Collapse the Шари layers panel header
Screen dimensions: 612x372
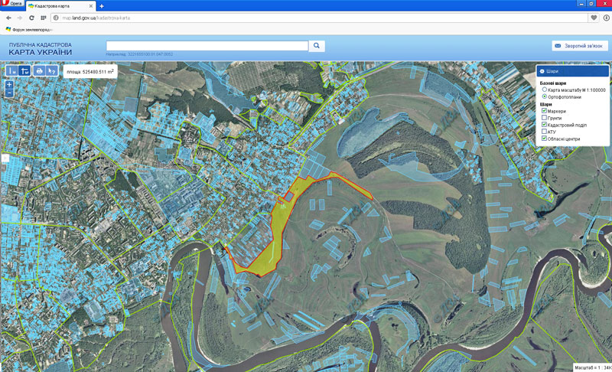click(x=572, y=70)
